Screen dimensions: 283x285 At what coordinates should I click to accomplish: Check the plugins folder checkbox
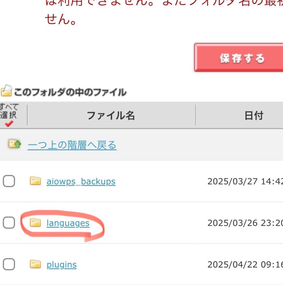pyautogui.click(x=9, y=264)
